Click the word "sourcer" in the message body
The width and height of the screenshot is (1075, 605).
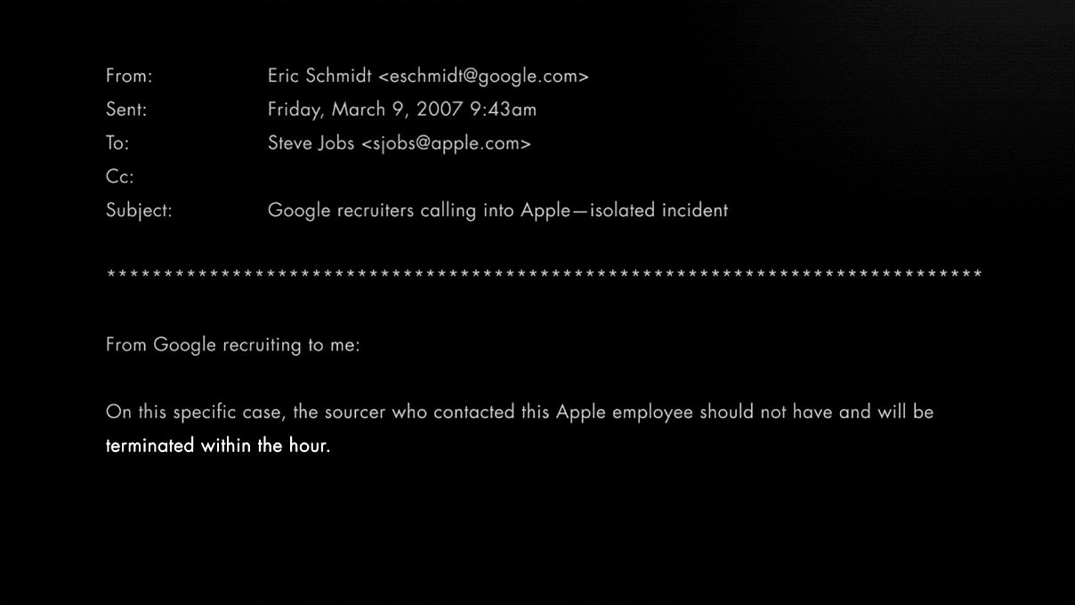tap(355, 413)
